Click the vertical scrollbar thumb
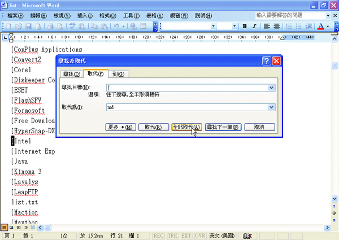The width and height of the screenshot is (339, 240). click(x=334, y=66)
